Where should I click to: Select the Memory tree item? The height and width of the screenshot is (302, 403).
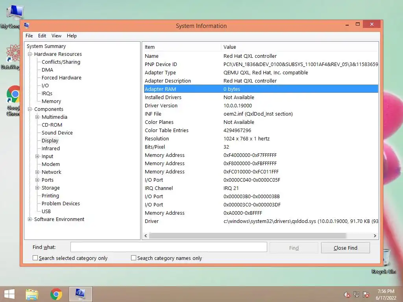click(52, 101)
